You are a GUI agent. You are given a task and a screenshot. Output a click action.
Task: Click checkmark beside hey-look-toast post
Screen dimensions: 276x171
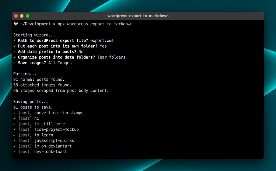(15, 152)
